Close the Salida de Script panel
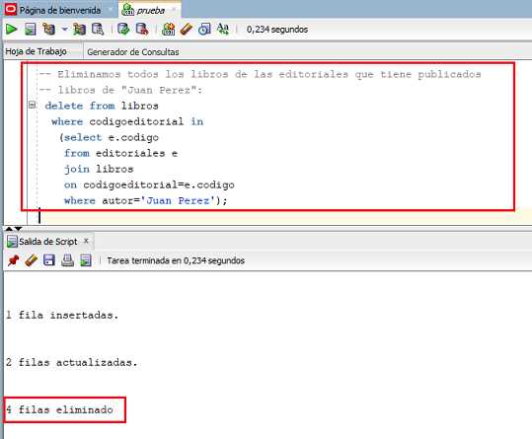This screenshot has width=532, height=439. [x=86, y=241]
